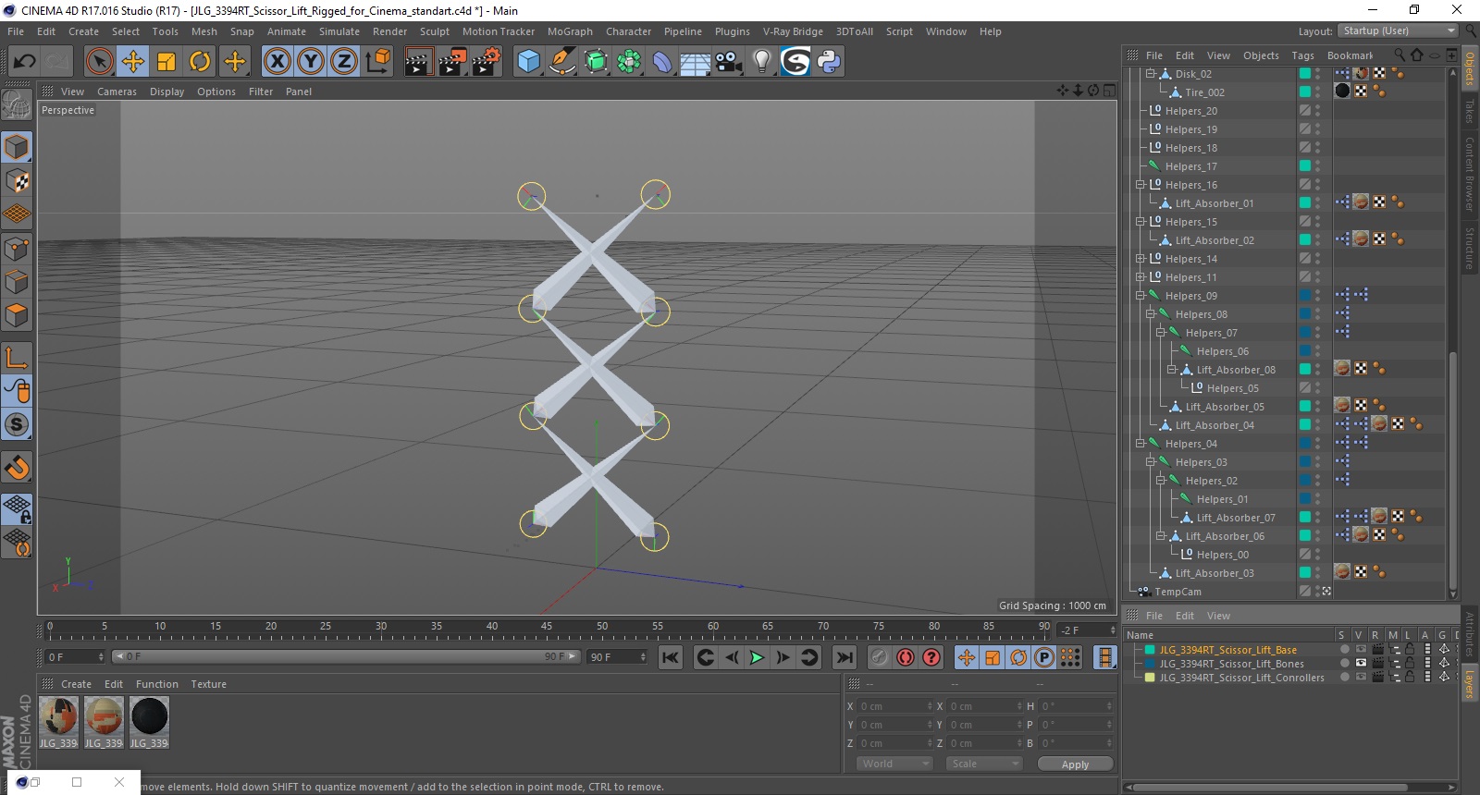Open the World coordinate dropdown
Viewport: 1480px width, 795px height.
point(894,764)
